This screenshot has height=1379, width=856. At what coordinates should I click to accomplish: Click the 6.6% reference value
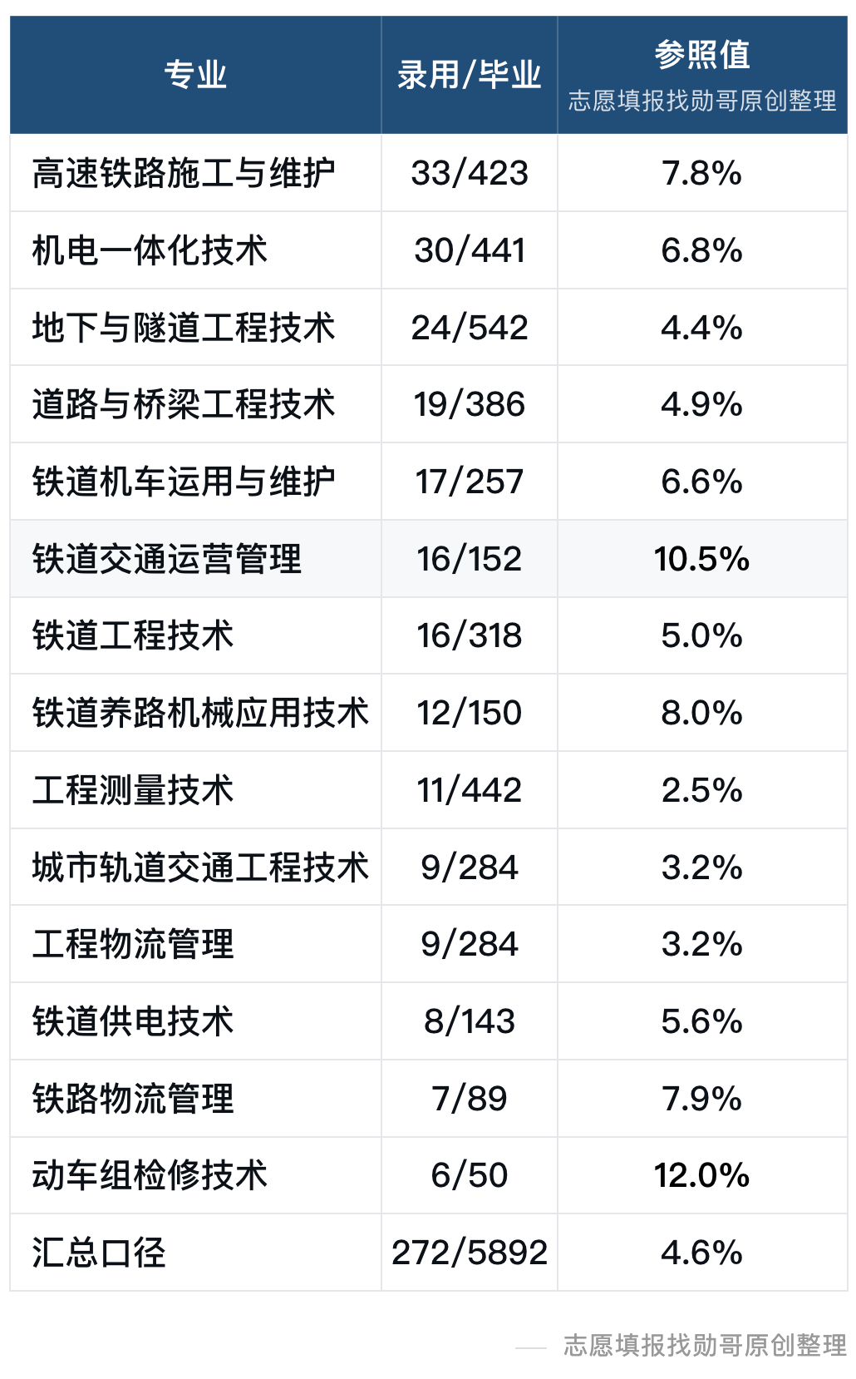pyautogui.click(x=702, y=482)
